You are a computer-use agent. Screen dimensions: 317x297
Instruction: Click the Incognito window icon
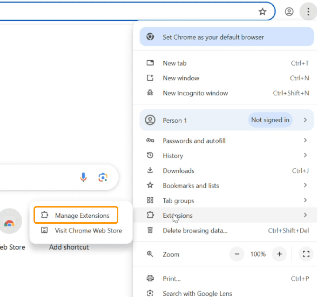point(150,93)
